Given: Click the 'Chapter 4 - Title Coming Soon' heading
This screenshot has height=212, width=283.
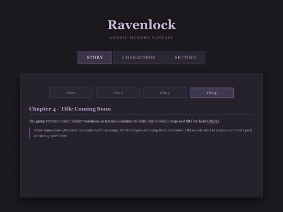Looking at the screenshot, I should (x=70, y=109).
